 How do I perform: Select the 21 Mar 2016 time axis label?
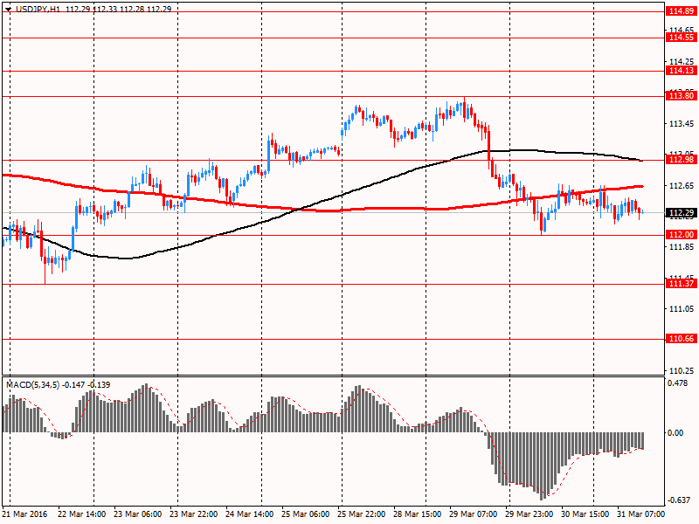click(24, 514)
